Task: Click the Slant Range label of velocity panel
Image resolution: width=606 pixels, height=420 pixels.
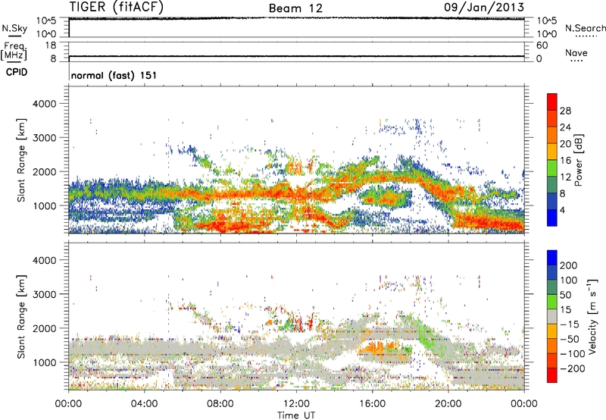Action: click(21, 317)
